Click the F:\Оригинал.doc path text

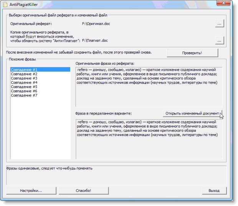coord(96,24)
